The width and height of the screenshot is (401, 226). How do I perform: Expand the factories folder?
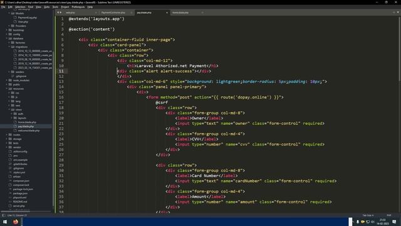tap(9, 43)
